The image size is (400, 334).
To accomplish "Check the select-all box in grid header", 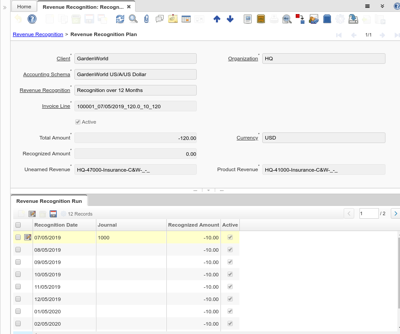I will [x=18, y=225].
